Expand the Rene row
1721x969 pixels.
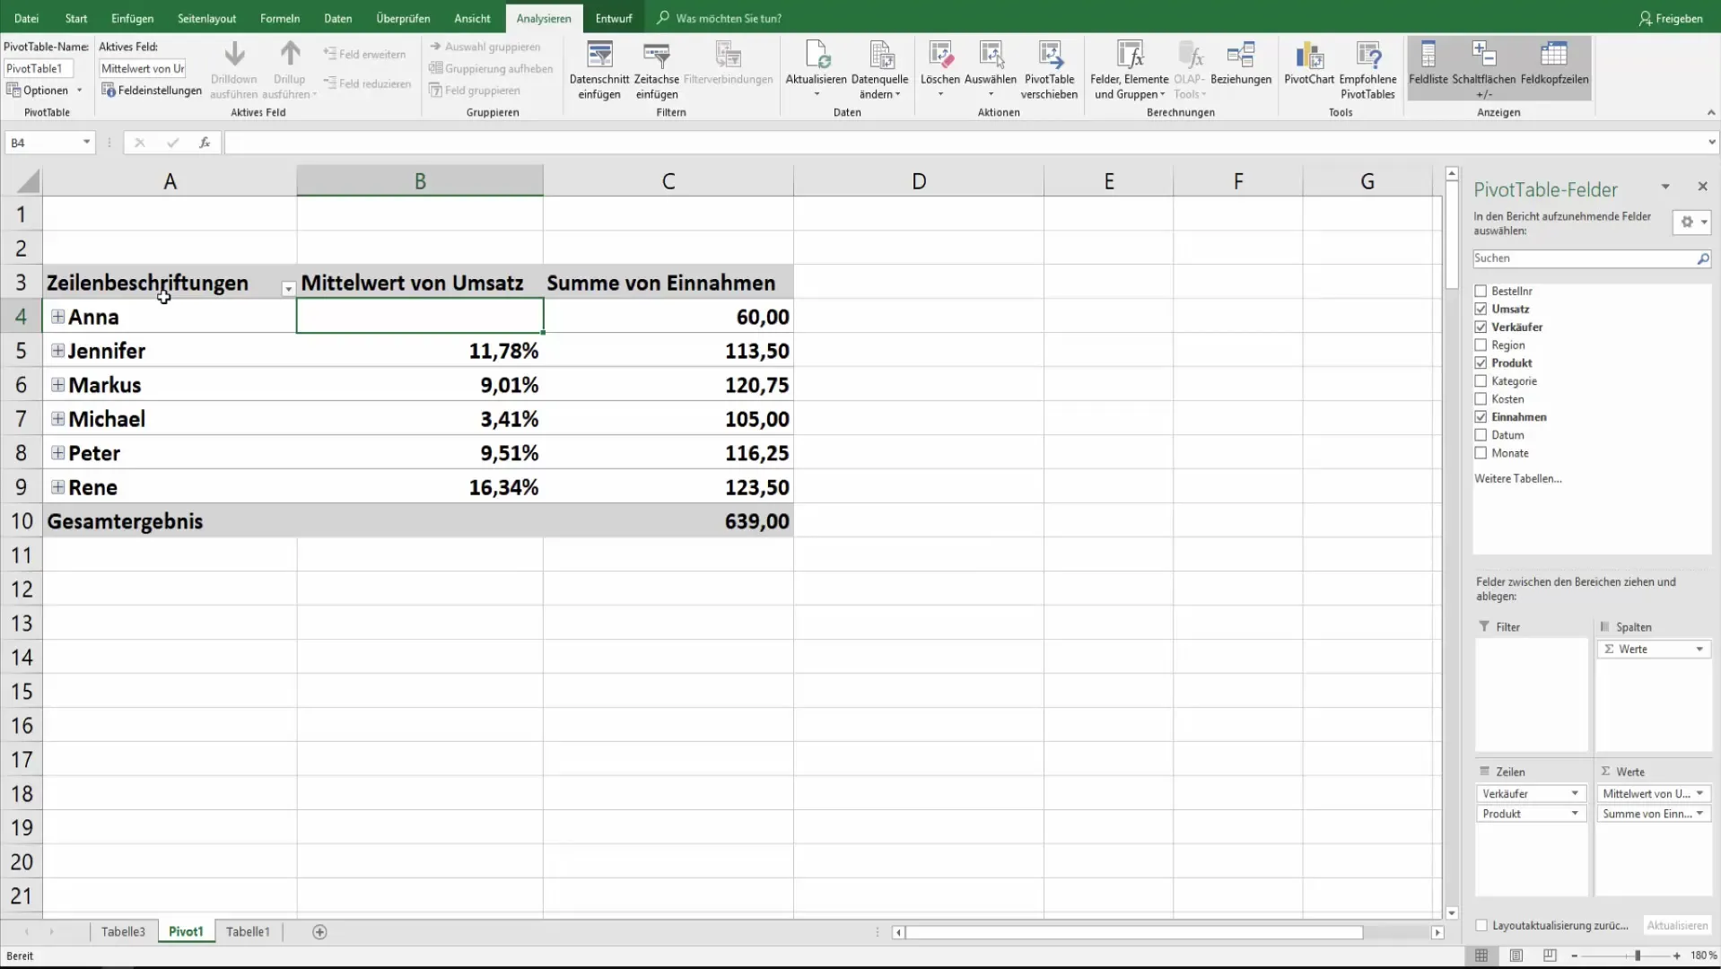tap(57, 487)
